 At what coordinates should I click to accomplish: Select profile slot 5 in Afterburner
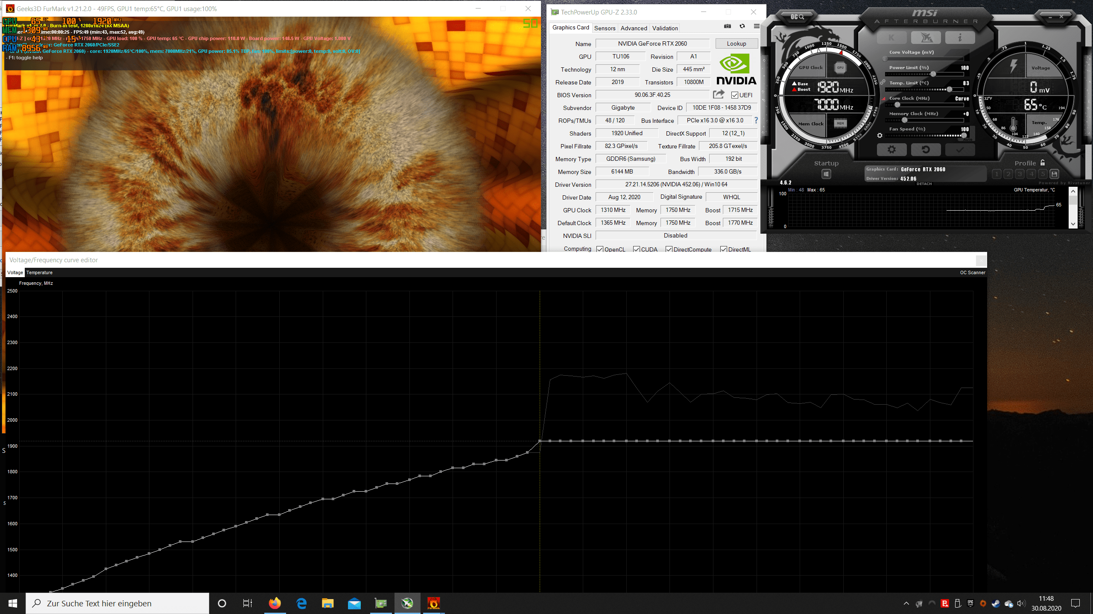1043,174
